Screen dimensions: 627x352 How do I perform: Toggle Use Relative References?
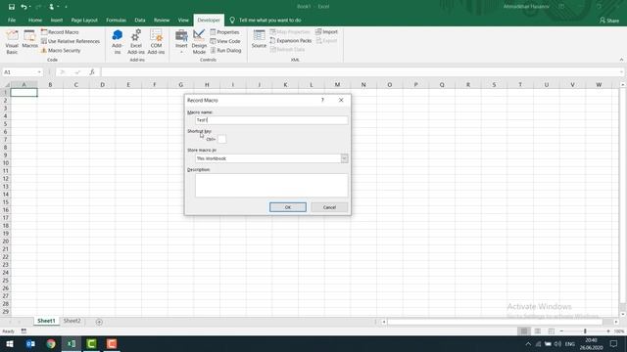(x=71, y=41)
